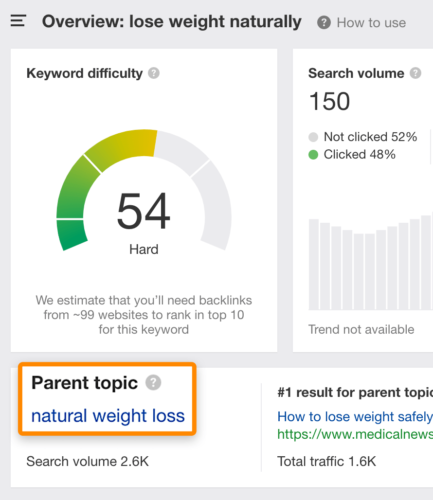Click the green medicalnews URL link
The width and height of the screenshot is (433, 500).
(355, 433)
